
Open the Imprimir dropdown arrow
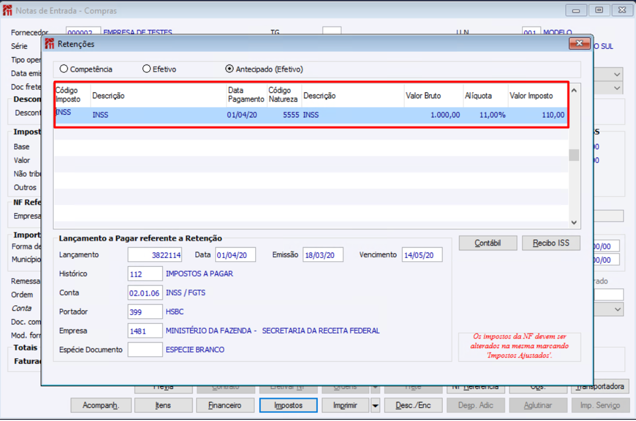(375, 405)
